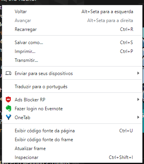Expand the Ads Blocker RP submenu arrow

[138, 99]
